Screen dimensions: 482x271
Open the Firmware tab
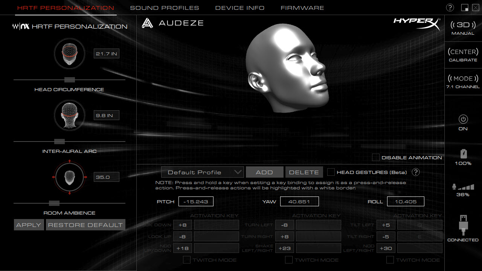point(302,8)
